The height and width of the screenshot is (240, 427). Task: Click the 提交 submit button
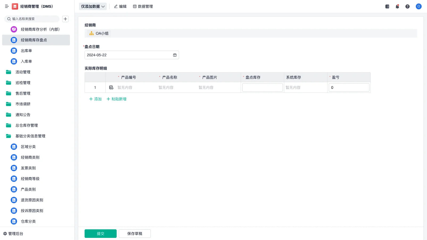point(100,233)
